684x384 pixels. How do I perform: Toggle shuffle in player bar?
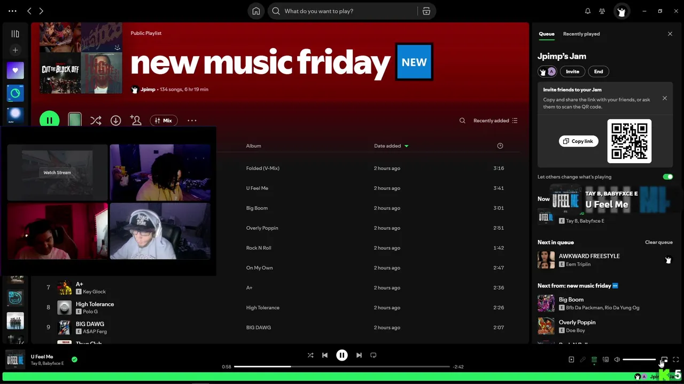click(x=310, y=355)
